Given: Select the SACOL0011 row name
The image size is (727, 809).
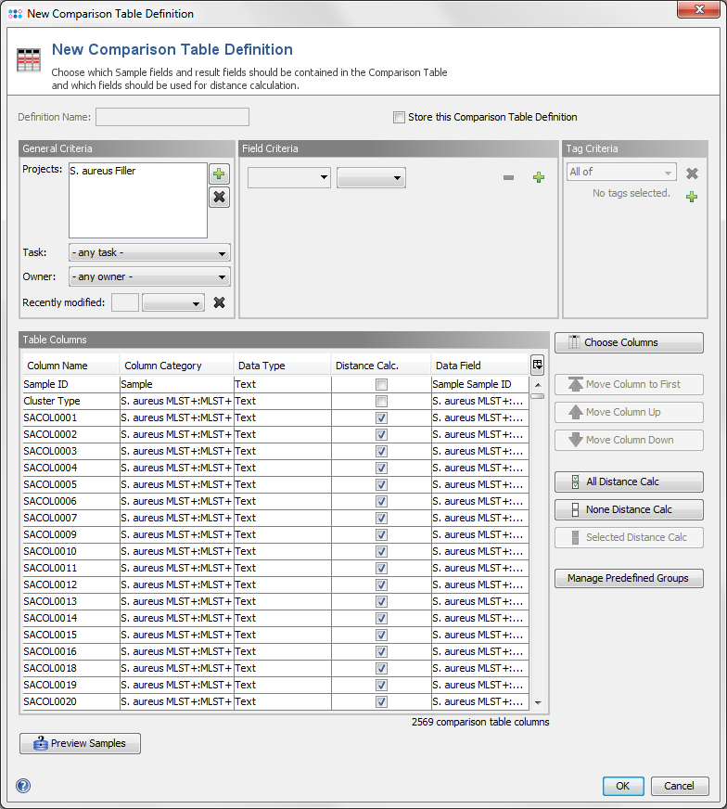Looking at the screenshot, I should pyautogui.click(x=50, y=568).
